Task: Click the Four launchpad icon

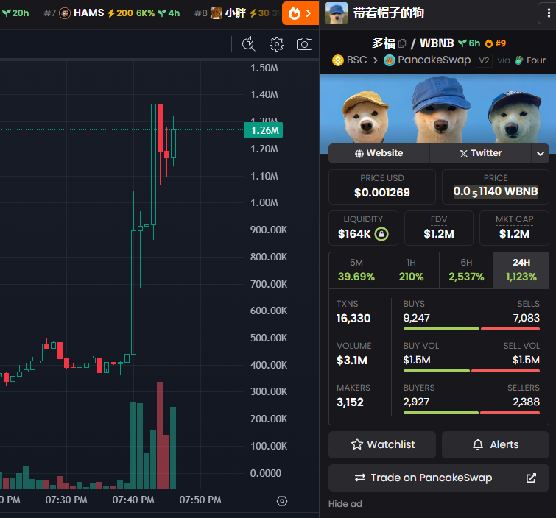Action: 519,60
